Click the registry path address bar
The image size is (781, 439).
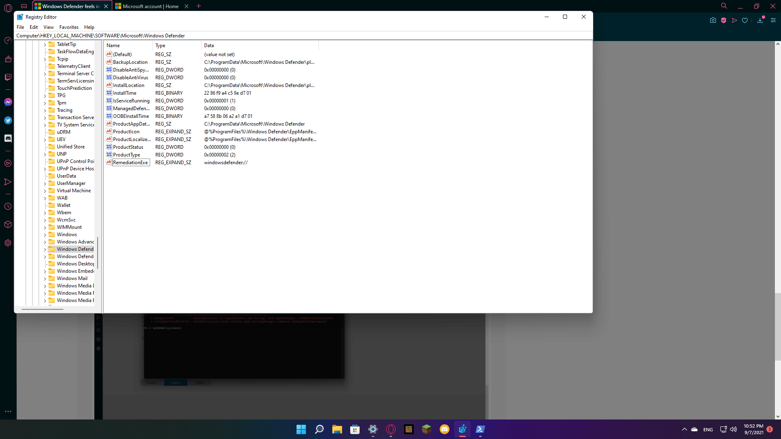coord(303,36)
